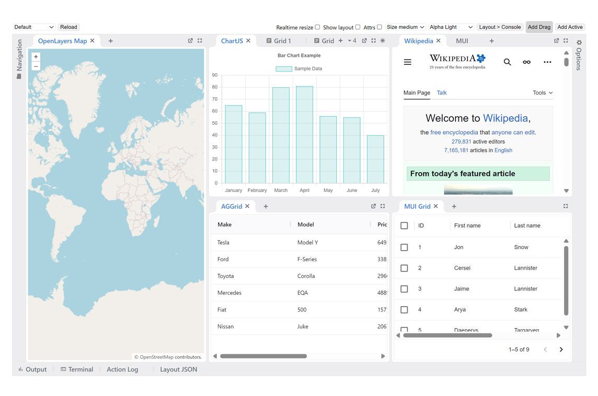Follow the free encyclopedia link
Viewport: 598px width, 396px height.
454,132
